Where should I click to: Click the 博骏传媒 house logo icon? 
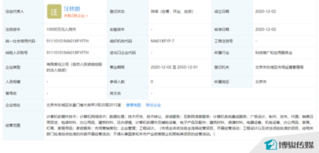click(x=270, y=145)
